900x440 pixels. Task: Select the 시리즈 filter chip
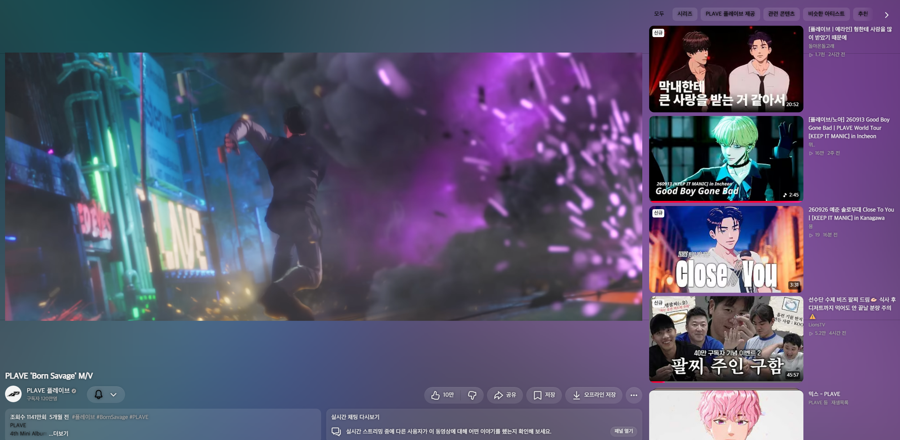pyautogui.click(x=685, y=14)
